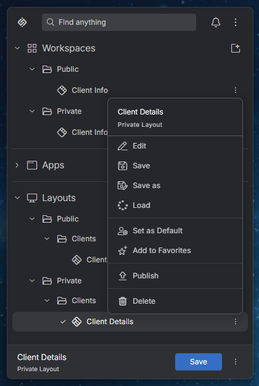Open the private Client Info workspace
The width and height of the screenshot is (259, 386).
[89, 132]
